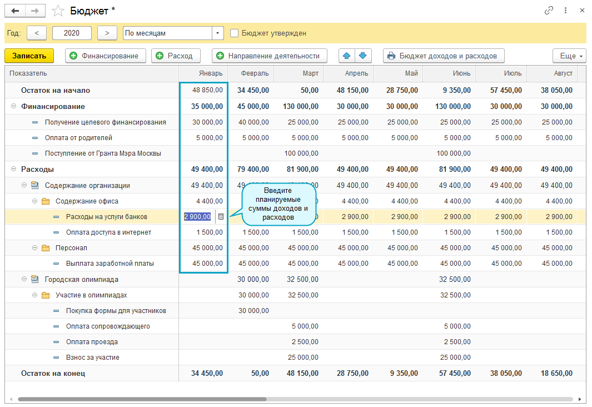Switch to next year with > button
The height and width of the screenshot is (407, 592).
point(107,33)
